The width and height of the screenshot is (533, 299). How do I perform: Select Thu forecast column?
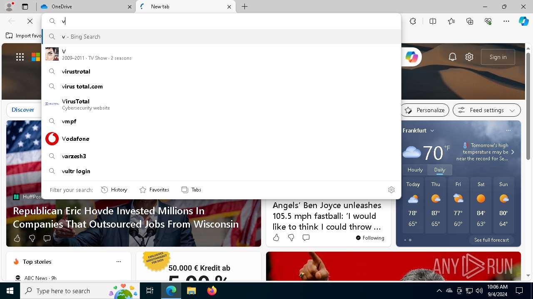coord(436,206)
